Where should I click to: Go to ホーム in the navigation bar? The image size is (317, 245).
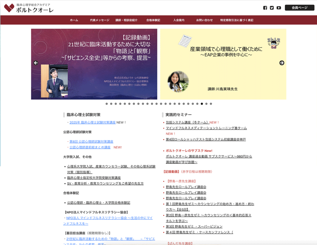point(74,20)
